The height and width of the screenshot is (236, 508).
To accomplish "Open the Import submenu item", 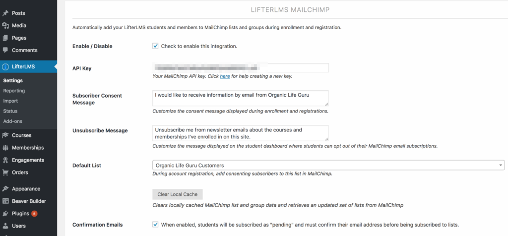I will click(x=10, y=101).
